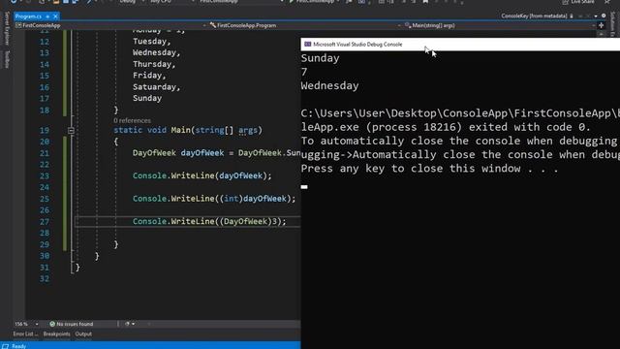Click 'Tuesday,' enum member on line 12
Screen dimensions: 620x349
click(x=152, y=41)
